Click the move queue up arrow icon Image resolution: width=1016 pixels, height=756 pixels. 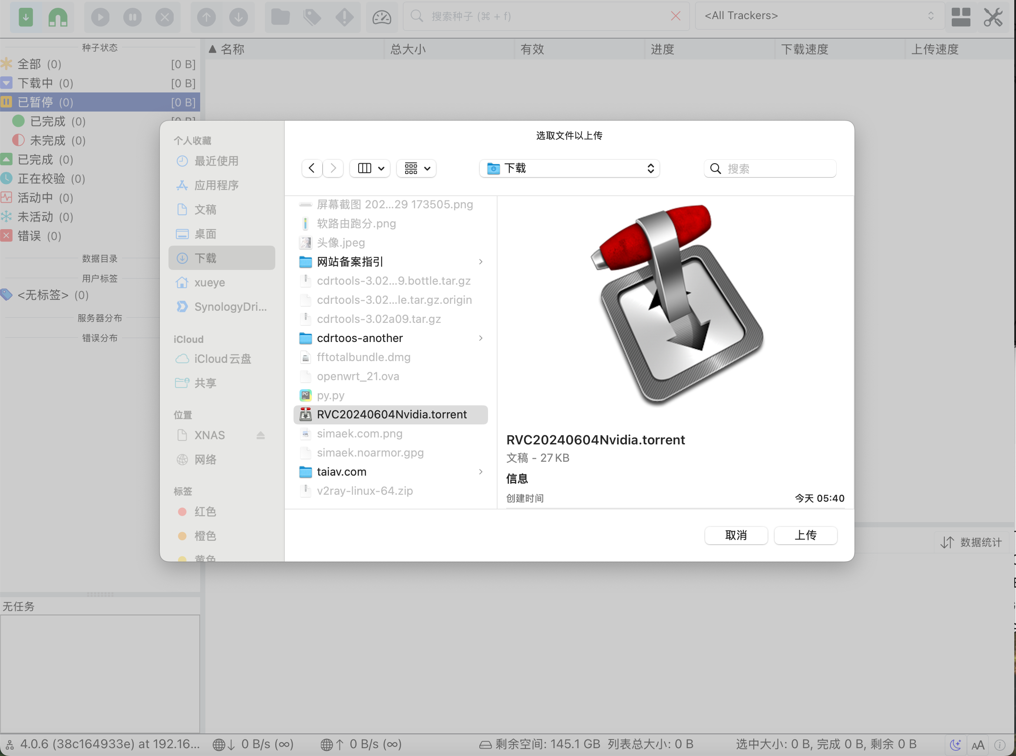(x=207, y=17)
